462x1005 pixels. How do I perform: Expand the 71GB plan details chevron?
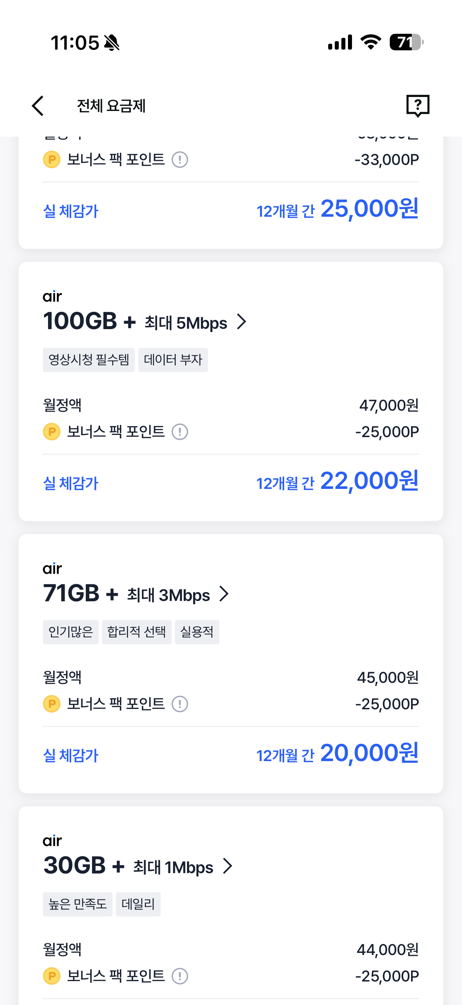pyautogui.click(x=224, y=594)
